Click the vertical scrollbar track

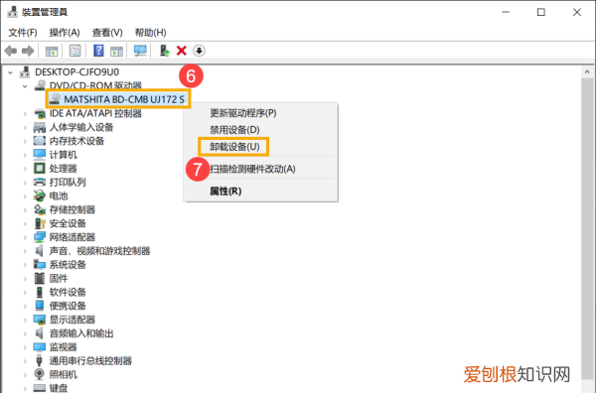point(587,228)
